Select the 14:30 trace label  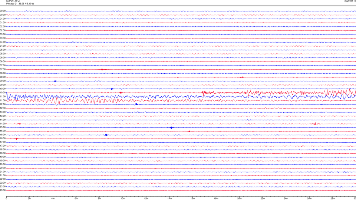click(x=3, y=124)
